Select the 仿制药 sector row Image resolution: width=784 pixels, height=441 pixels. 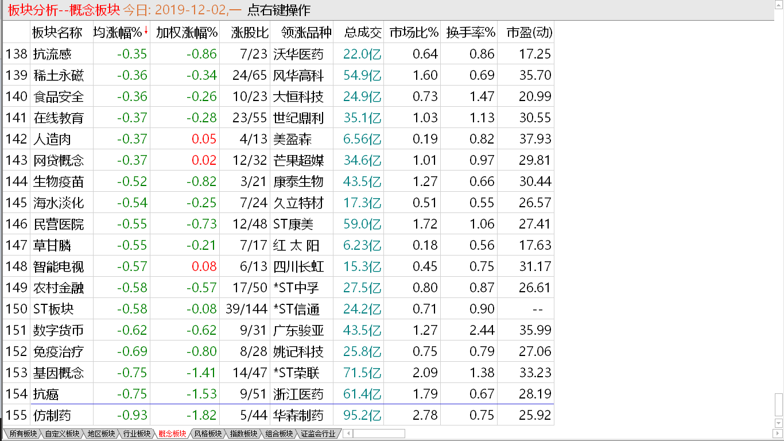(x=278, y=415)
